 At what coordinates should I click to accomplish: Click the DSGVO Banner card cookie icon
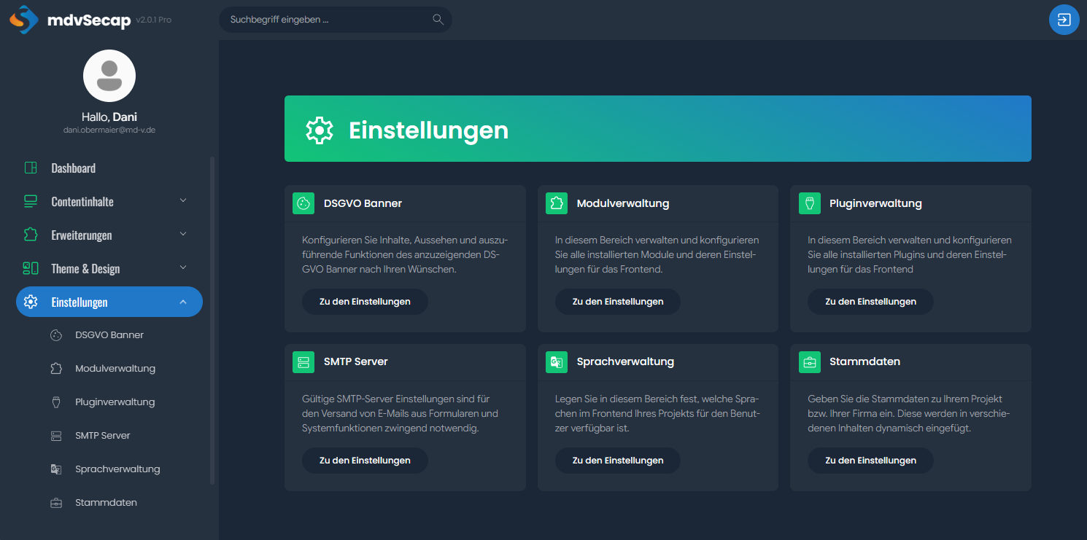(303, 203)
